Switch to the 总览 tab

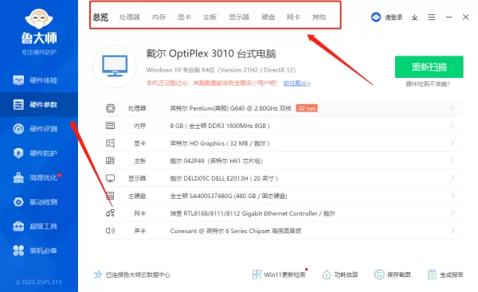click(x=100, y=17)
